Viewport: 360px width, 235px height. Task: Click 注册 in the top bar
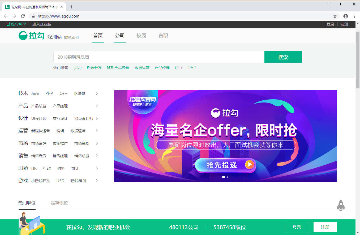344,24
